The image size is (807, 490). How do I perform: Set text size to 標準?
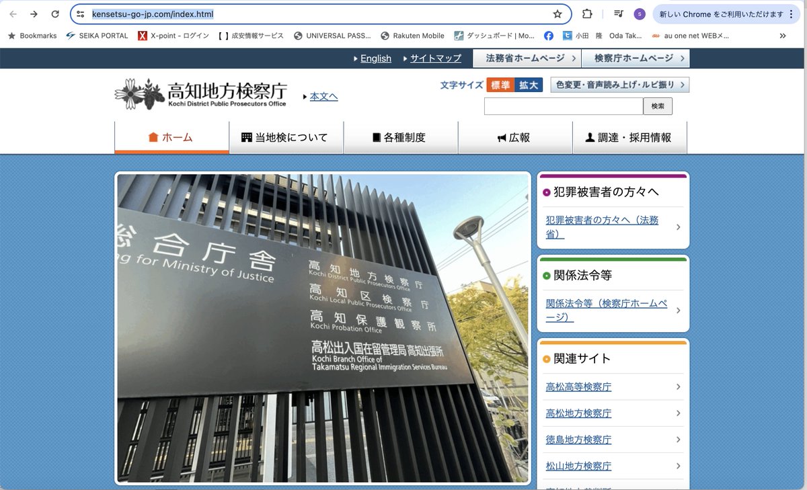[x=500, y=85]
